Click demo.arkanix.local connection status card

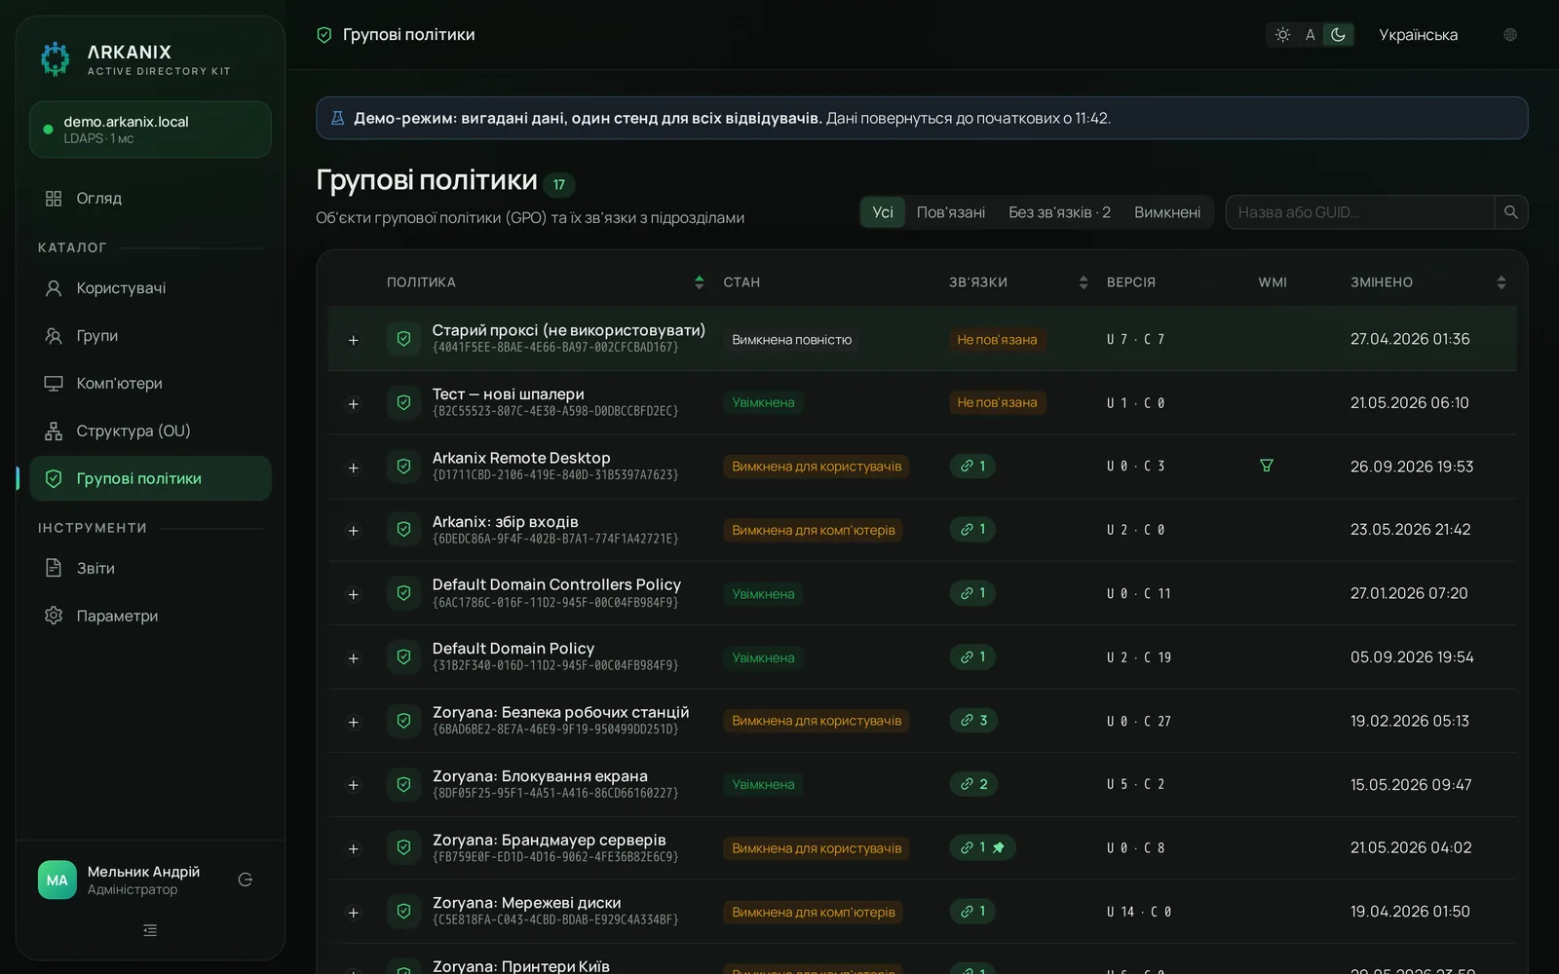point(150,130)
